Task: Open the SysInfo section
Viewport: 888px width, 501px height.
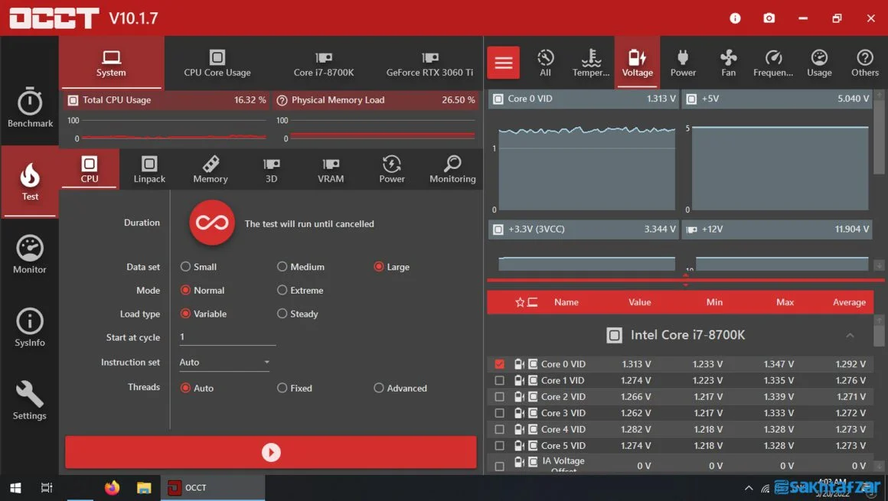Action: click(29, 327)
